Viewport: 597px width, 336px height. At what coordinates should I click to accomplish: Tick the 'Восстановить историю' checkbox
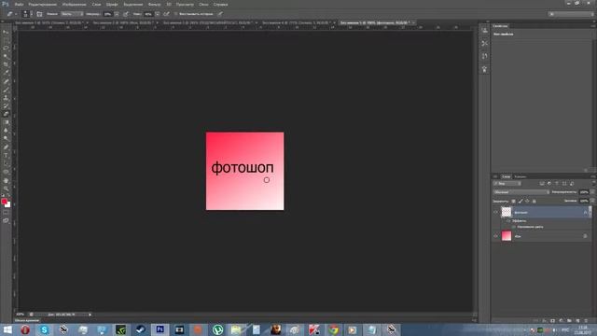[x=176, y=14]
